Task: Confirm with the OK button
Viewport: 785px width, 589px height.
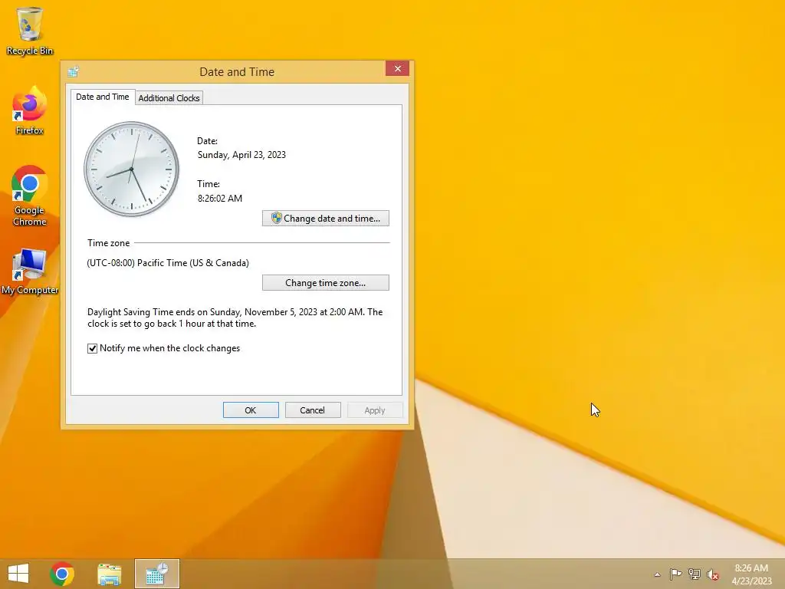Action: point(251,410)
